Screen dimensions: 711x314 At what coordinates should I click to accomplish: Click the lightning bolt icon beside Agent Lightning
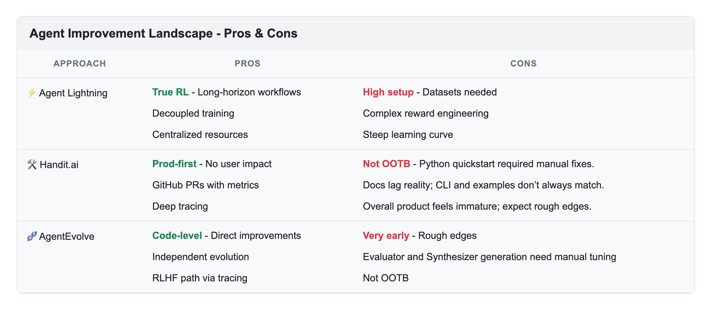[32, 93]
